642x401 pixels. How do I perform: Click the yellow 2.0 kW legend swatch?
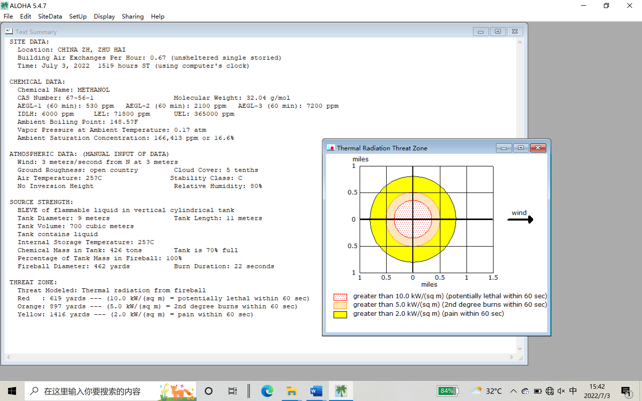click(x=340, y=314)
